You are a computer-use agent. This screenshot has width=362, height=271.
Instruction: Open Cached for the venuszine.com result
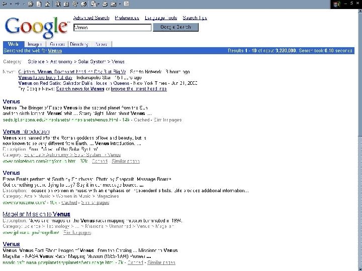click(69, 203)
